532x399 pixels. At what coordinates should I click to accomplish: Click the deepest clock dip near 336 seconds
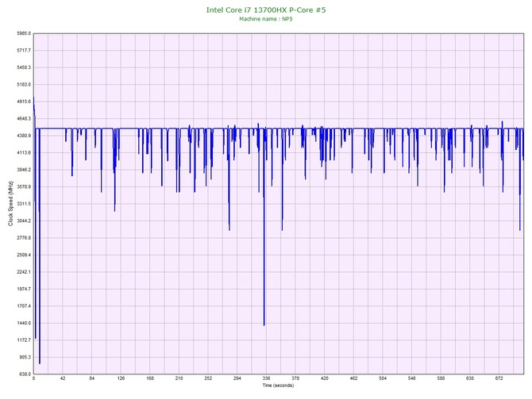point(264,324)
